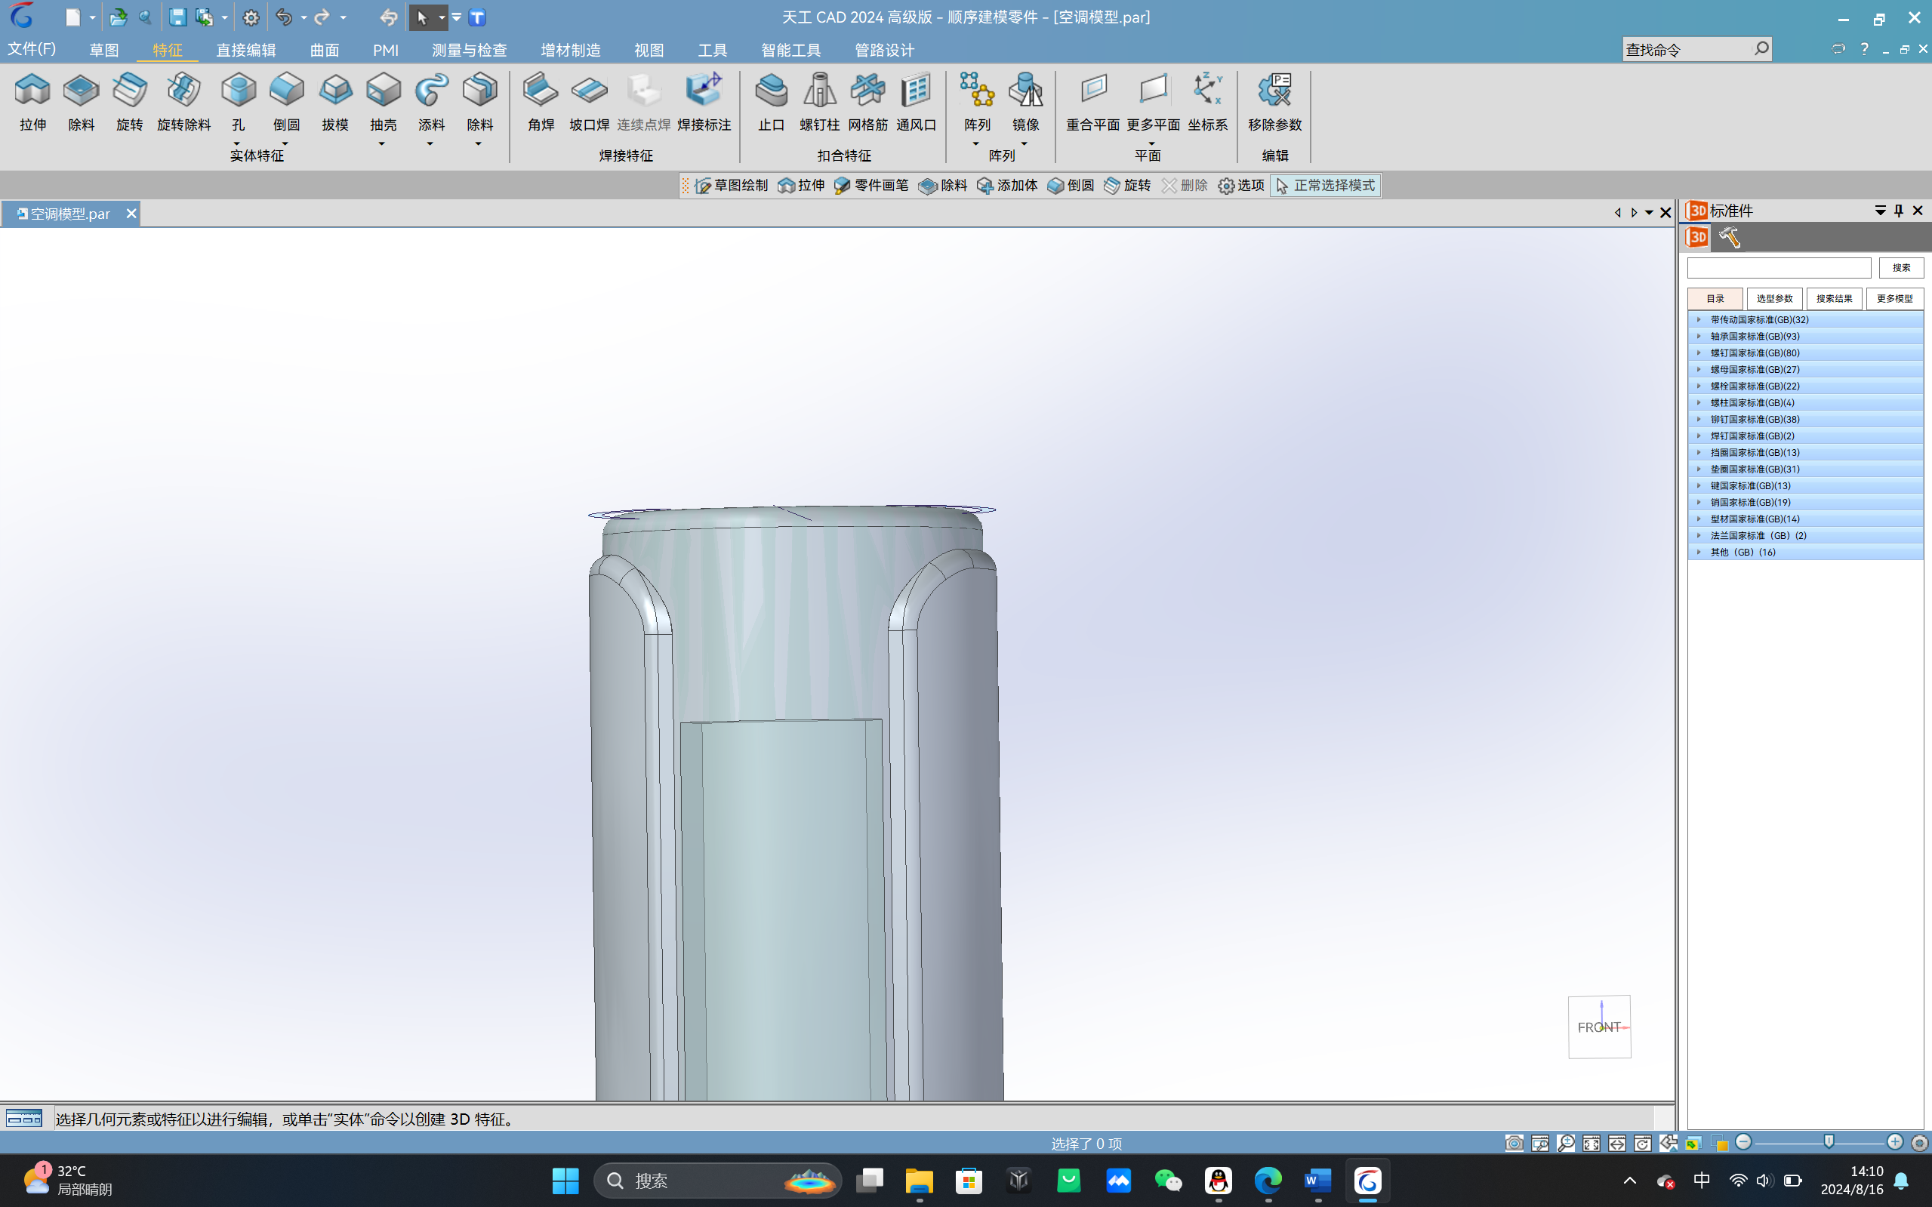Click the zoom slider handle in status bar

pos(1829,1142)
